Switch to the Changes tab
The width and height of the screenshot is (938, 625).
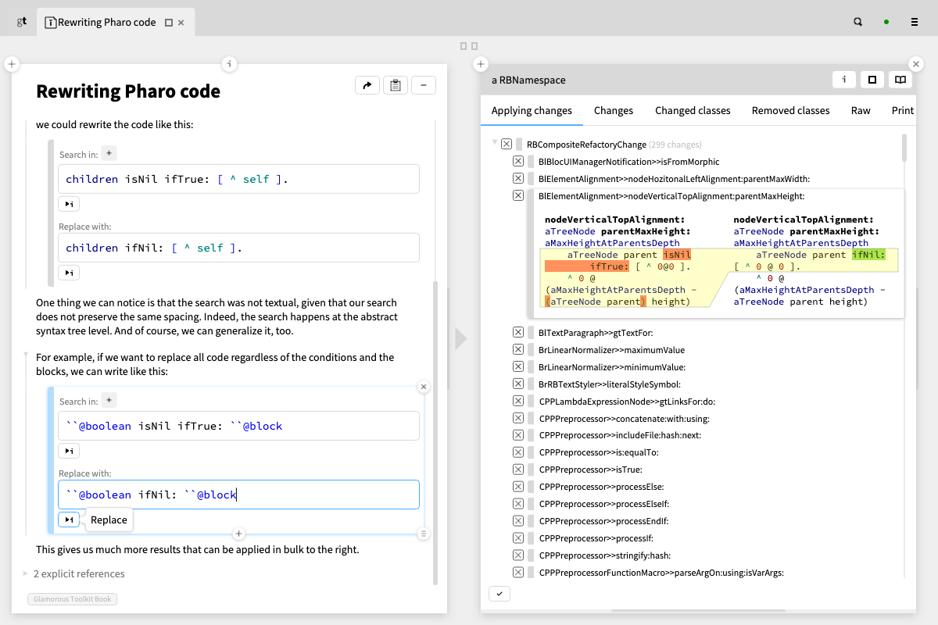[614, 110]
